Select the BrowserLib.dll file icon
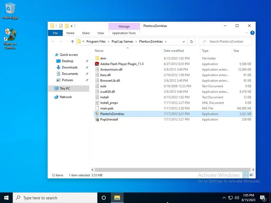The height and width of the screenshot is (203, 271). pyautogui.click(x=97, y=80)
